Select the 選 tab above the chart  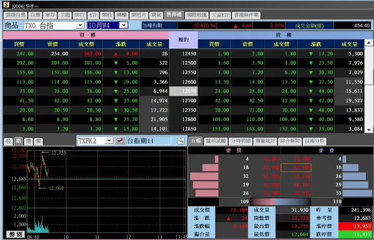(28, 141)
